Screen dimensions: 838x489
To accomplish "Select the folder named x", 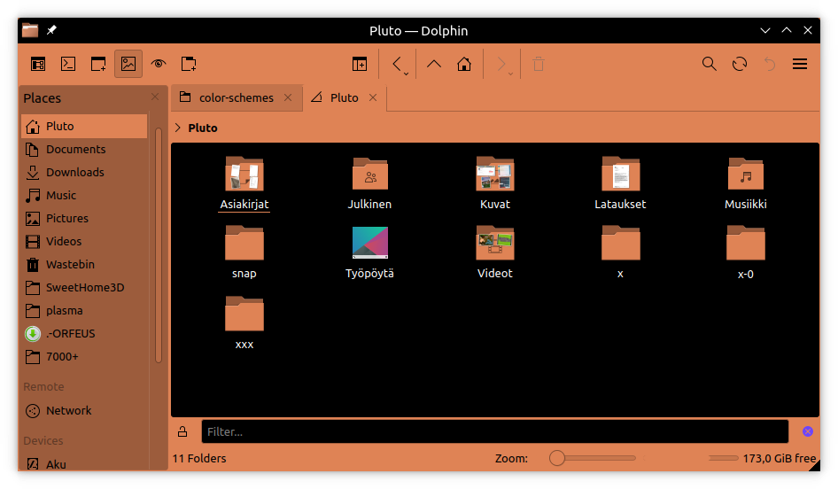I will tap(620, 252).
